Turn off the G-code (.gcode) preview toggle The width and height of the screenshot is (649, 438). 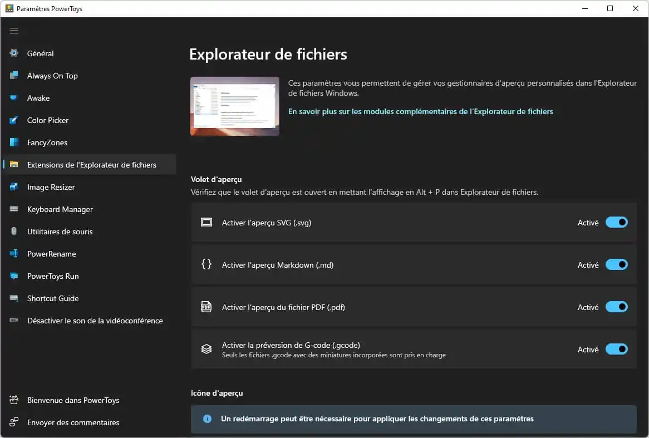pyautogui.click(x=616, y=349)
